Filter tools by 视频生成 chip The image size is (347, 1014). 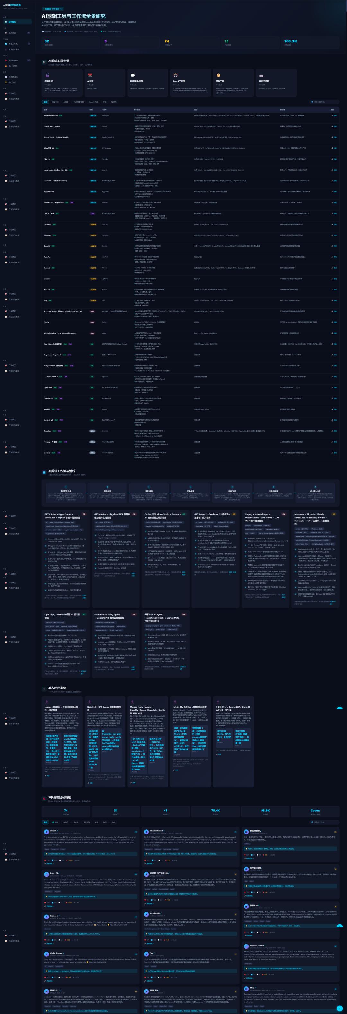(55, 102)
